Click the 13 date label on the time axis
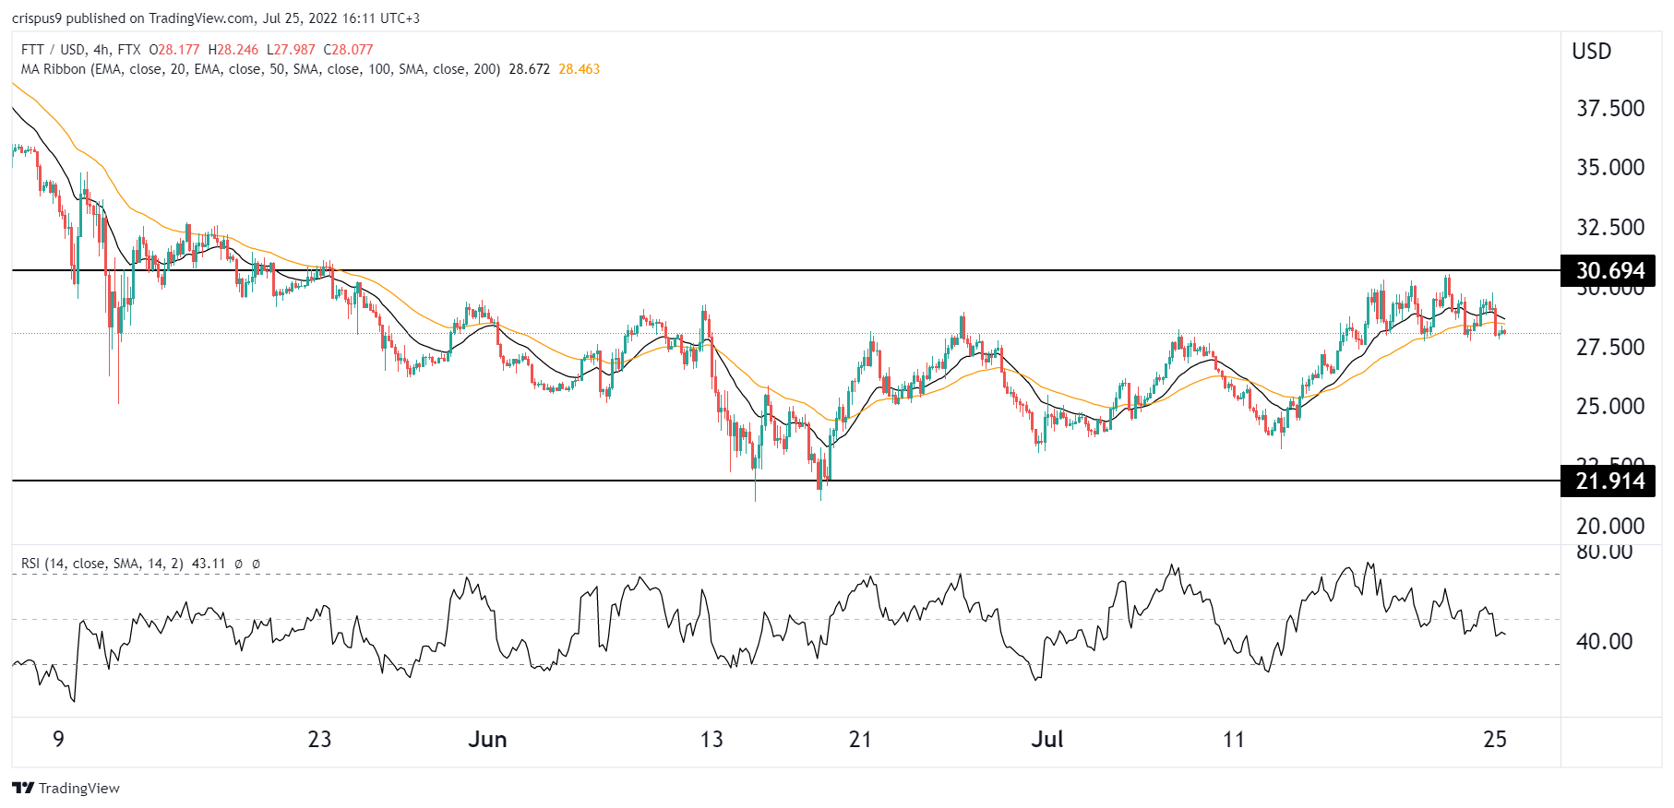The height and width of the screenshot is (808, 1674). pos(711,740)
